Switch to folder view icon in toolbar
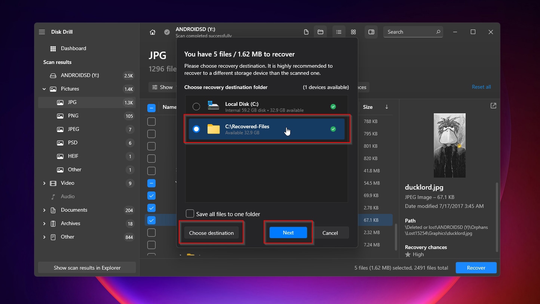Viewport: 540px width, 304px height. (320, 32)
